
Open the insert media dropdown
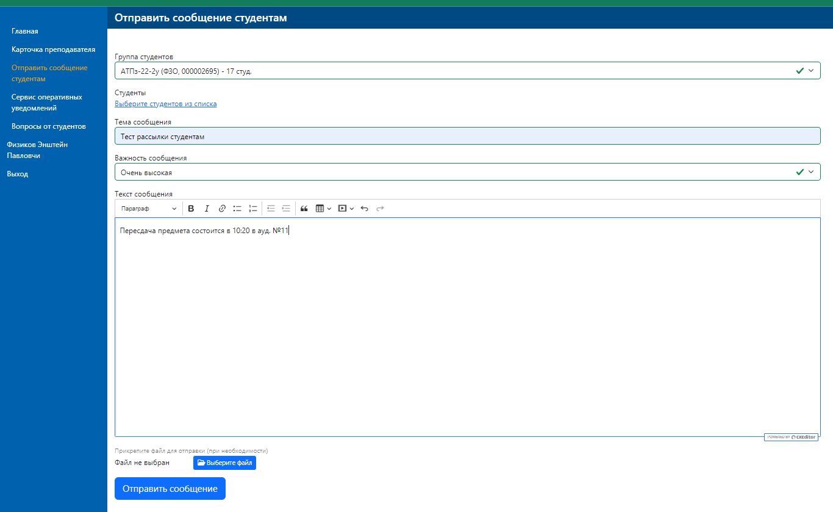pyautogui.click(x=346, y=209)
